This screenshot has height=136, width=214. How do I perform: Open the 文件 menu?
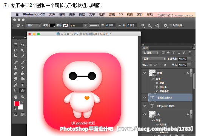pyautogui.click(x=52, y=14)
